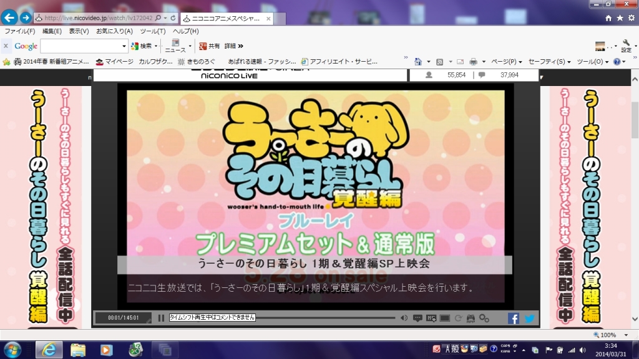Go forward with the Forward arrow button
Viewport: 639px width, 359px height.
(25, 17)
